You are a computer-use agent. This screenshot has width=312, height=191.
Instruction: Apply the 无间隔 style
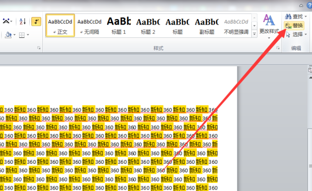click(90, 26)
